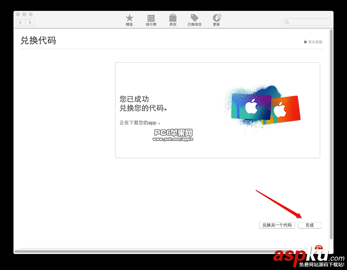The width and height of the screenshot is (347, 270).
Task: Minimize window using the middle traffic light
Action: (24, 14)
